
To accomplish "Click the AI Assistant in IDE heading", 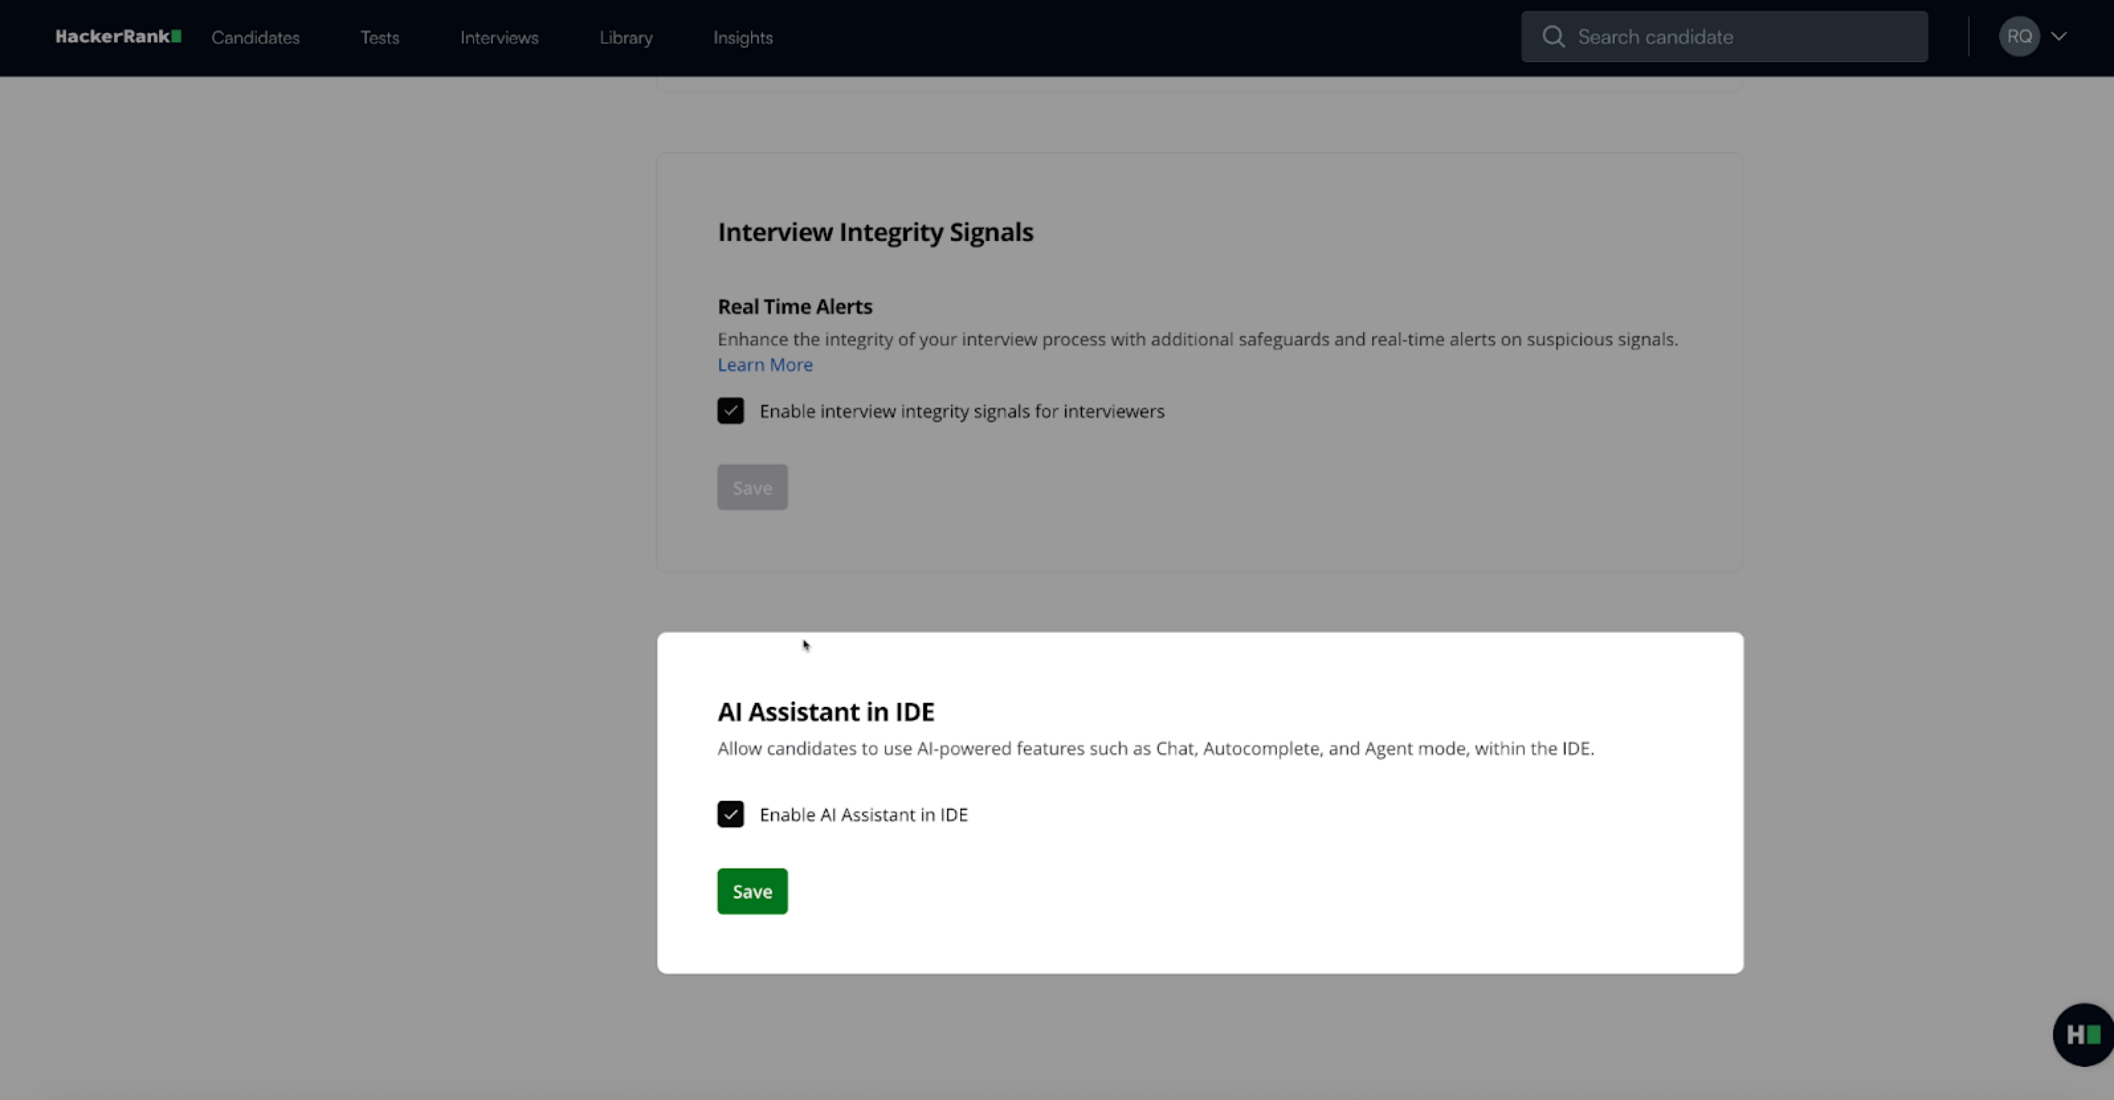I will click(826, 712).
